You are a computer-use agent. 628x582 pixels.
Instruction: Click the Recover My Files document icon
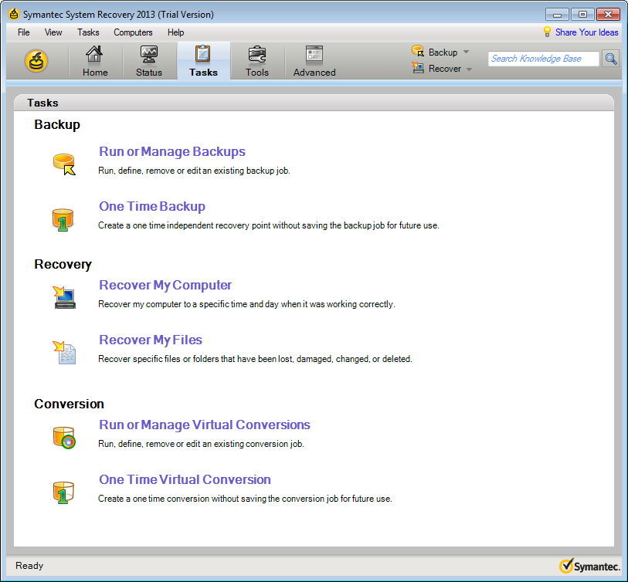coord(64,352)
